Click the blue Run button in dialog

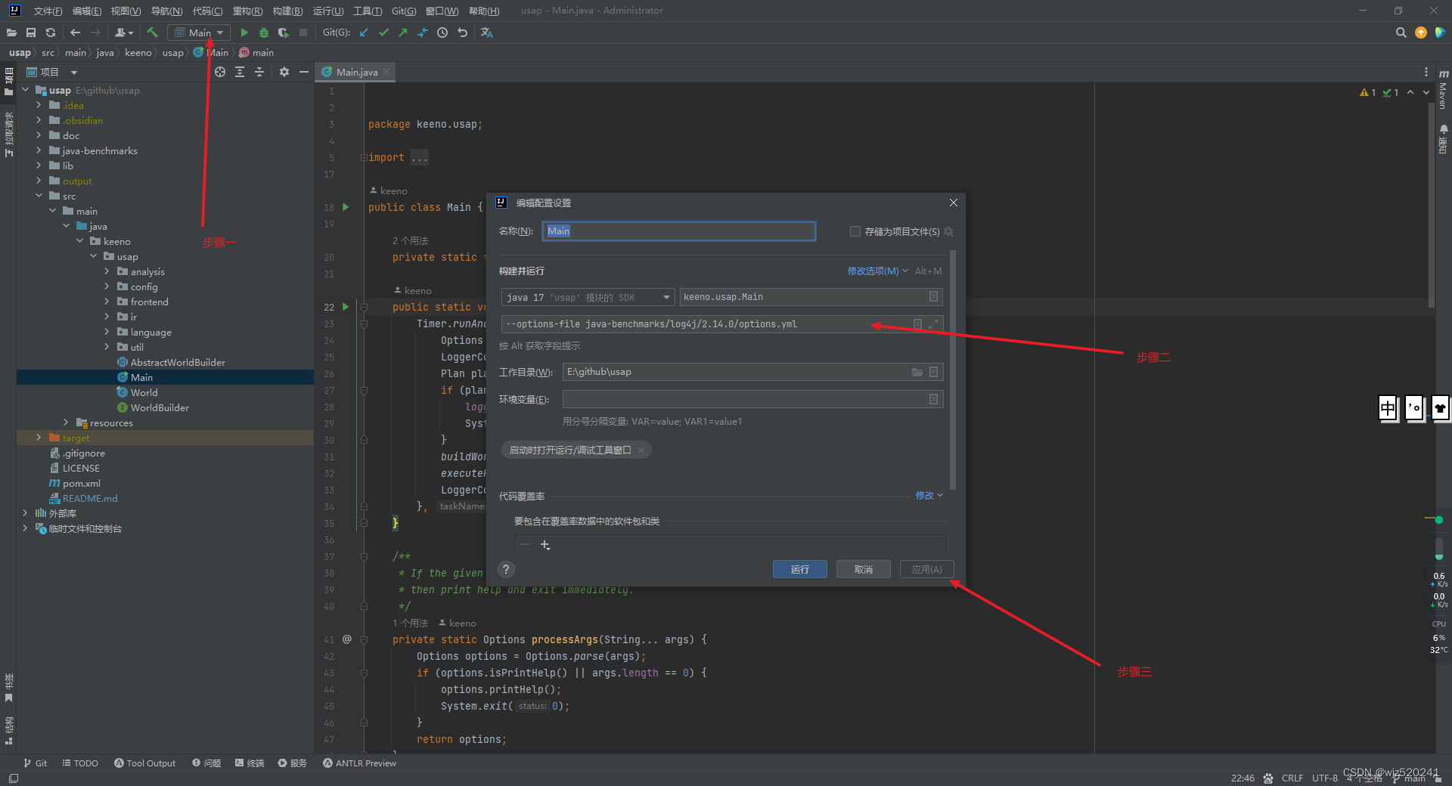point(799,569)
